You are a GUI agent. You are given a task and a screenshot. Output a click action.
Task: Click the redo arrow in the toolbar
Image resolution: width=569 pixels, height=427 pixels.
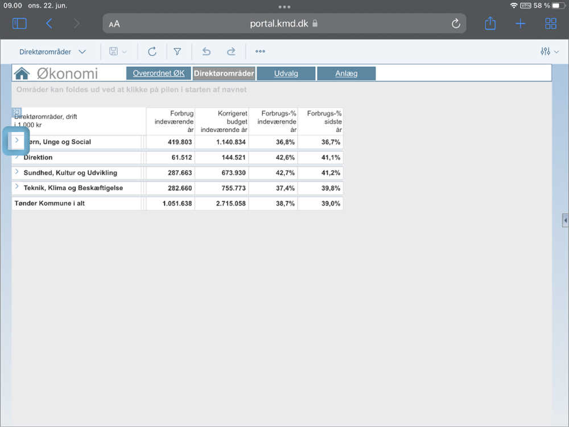[x=231, y=52]
